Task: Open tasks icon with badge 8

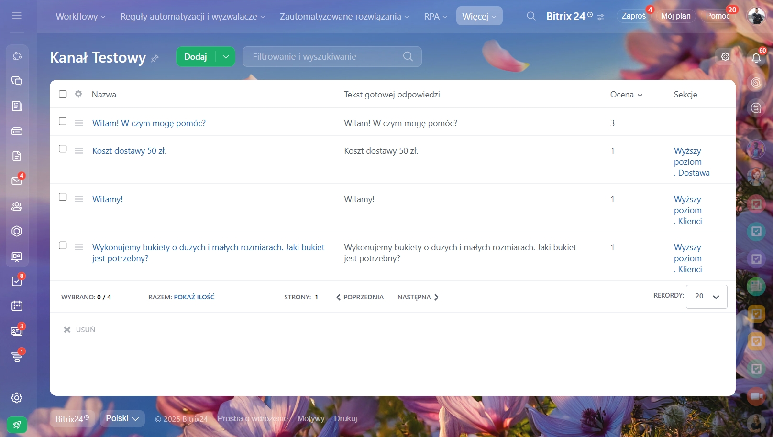Action: point(17,281)
